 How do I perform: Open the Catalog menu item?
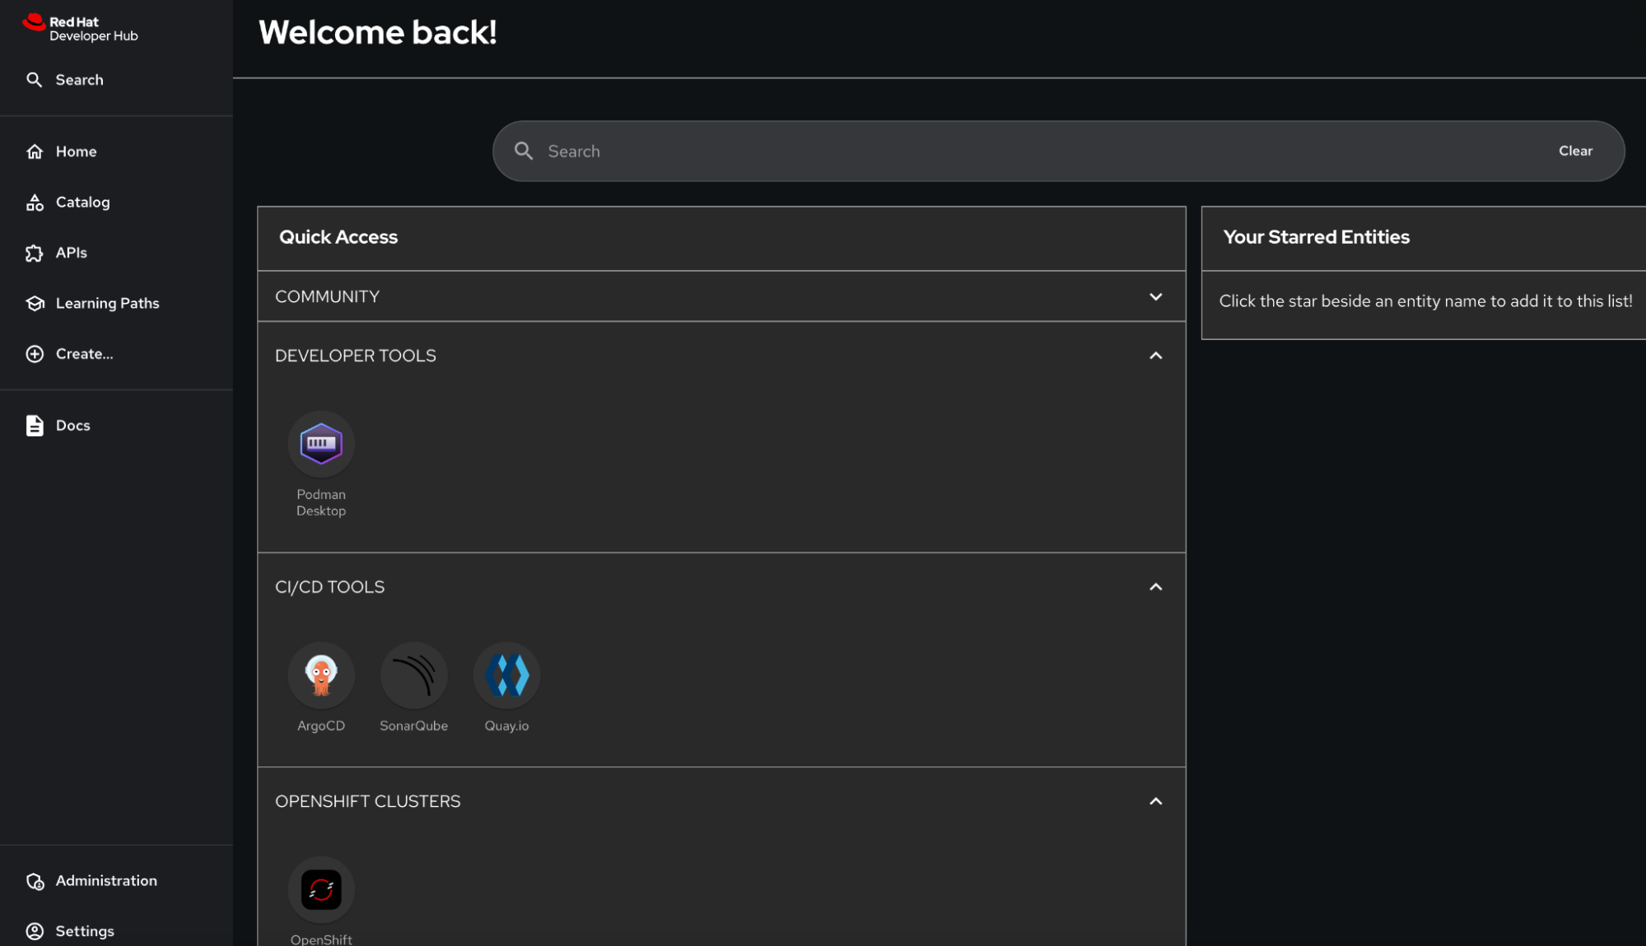116,203
